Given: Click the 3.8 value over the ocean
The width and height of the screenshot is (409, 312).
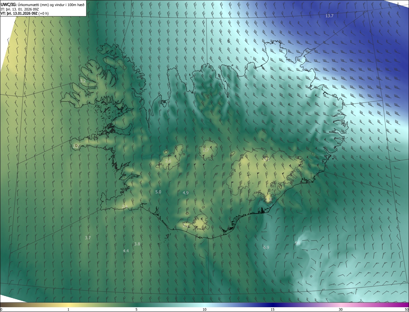Looking at the screenshot, I should (137, 244).
